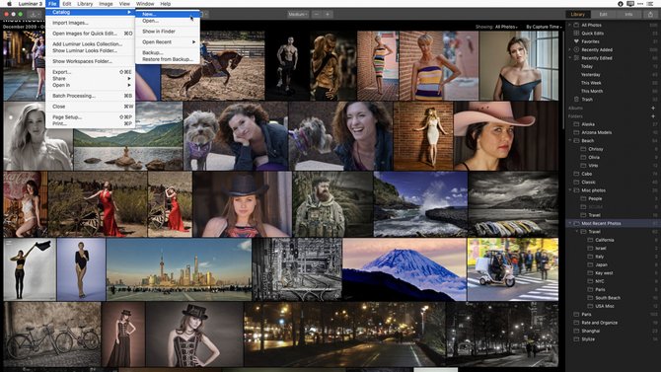Screen dimensions: 661x372
Task: Click the zoom out minus button
Action: 316,15
